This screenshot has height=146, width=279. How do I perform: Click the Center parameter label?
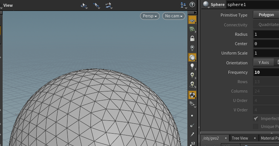241,44
